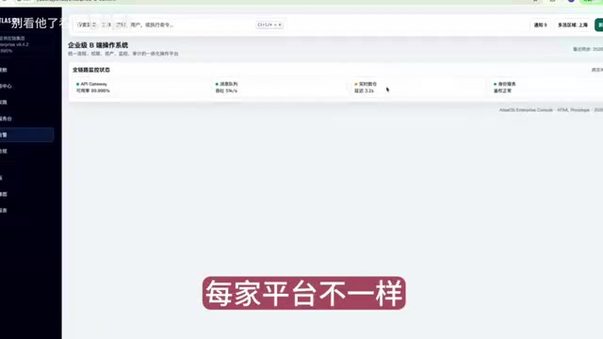
Task: Click the 延迟 3.2s value
Action: 364,90
